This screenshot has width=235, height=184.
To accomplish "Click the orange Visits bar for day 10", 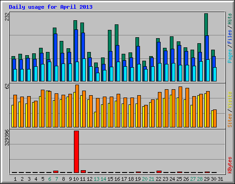I will coord(77,106).
